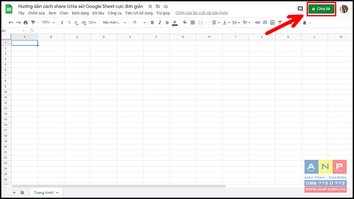Click the Redo arrow in toolbar
354x199 pixels.
tap(18, 23)
